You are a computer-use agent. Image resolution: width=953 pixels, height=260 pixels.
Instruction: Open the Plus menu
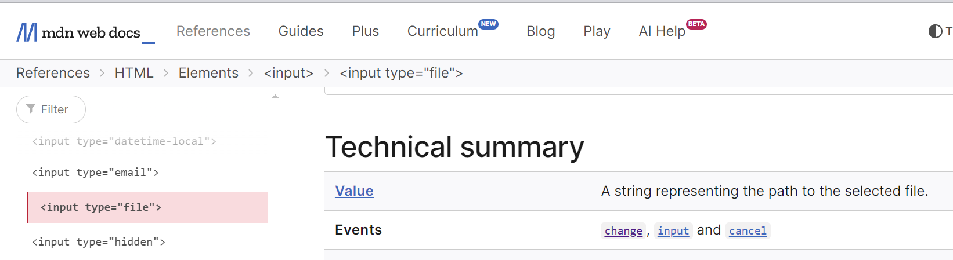point(365,31)
